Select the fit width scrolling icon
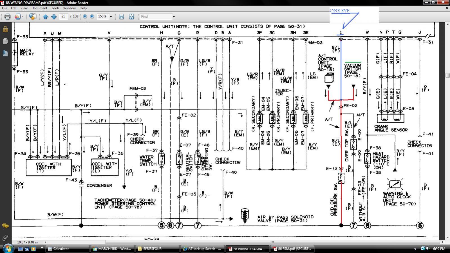The height and width of the screenshot is (253, 450). 121,17
